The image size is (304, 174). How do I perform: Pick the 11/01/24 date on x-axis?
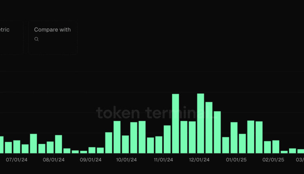coord(163,160)
